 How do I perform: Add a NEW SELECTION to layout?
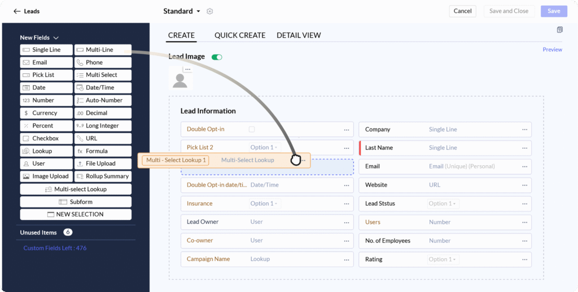(x=76, y=214)
